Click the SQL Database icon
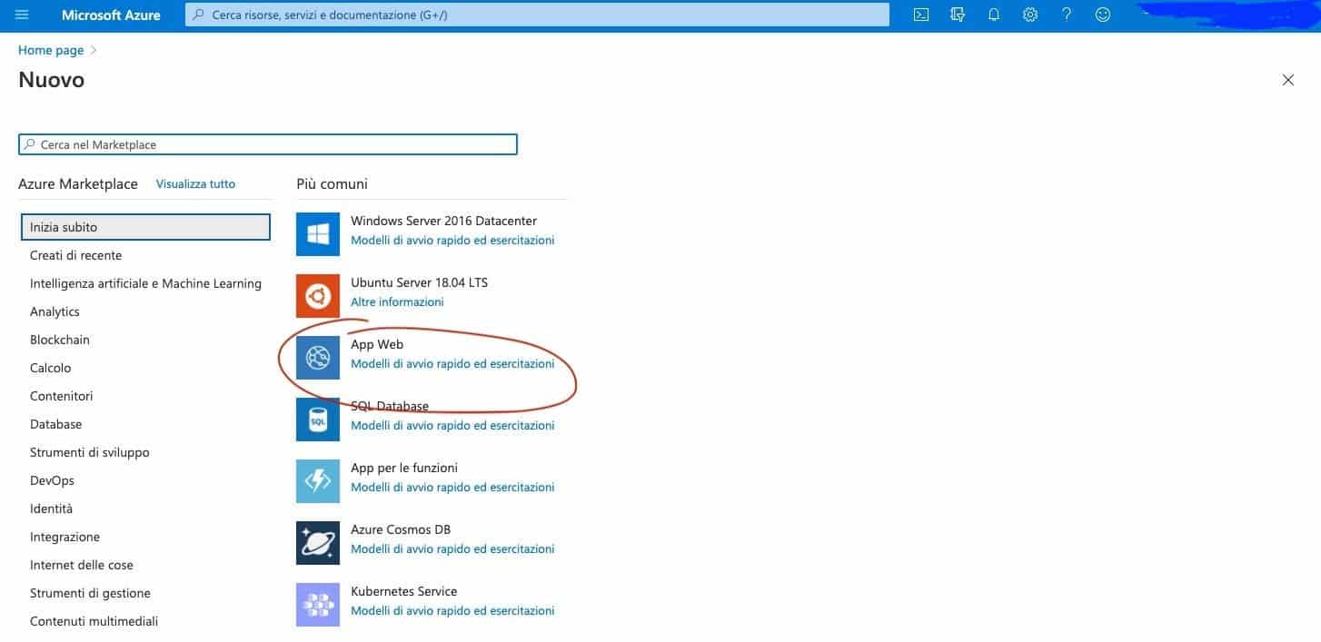 point(318,420)
